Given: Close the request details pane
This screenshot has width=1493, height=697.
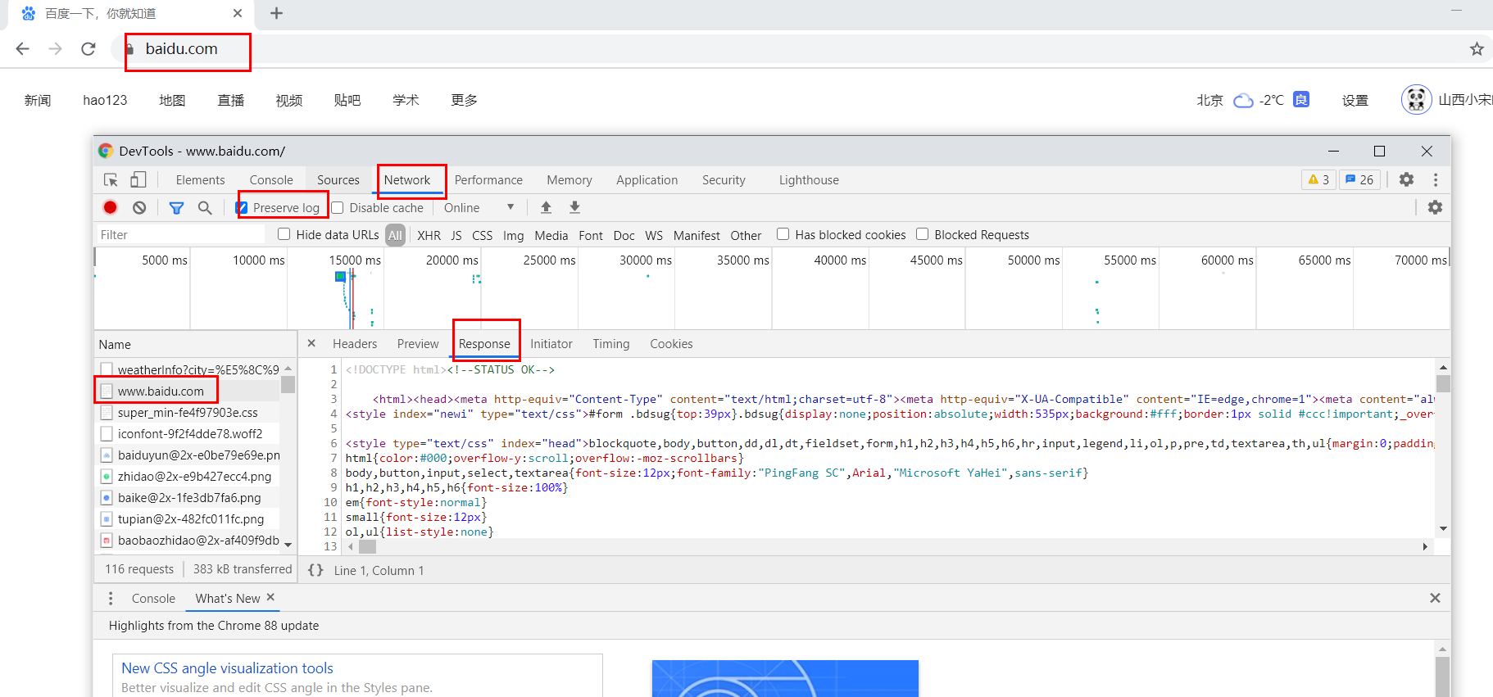Looking at the screenshot, I should (311, 343).
